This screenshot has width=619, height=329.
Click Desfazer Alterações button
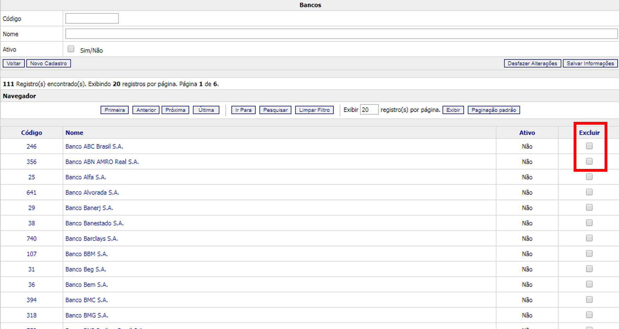(x=532, y=64)
